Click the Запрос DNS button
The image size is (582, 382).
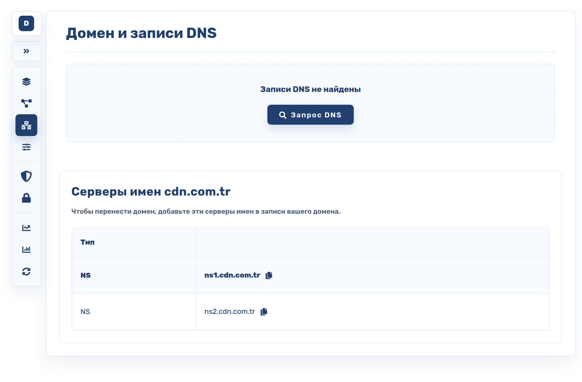[x=310, y=115]
